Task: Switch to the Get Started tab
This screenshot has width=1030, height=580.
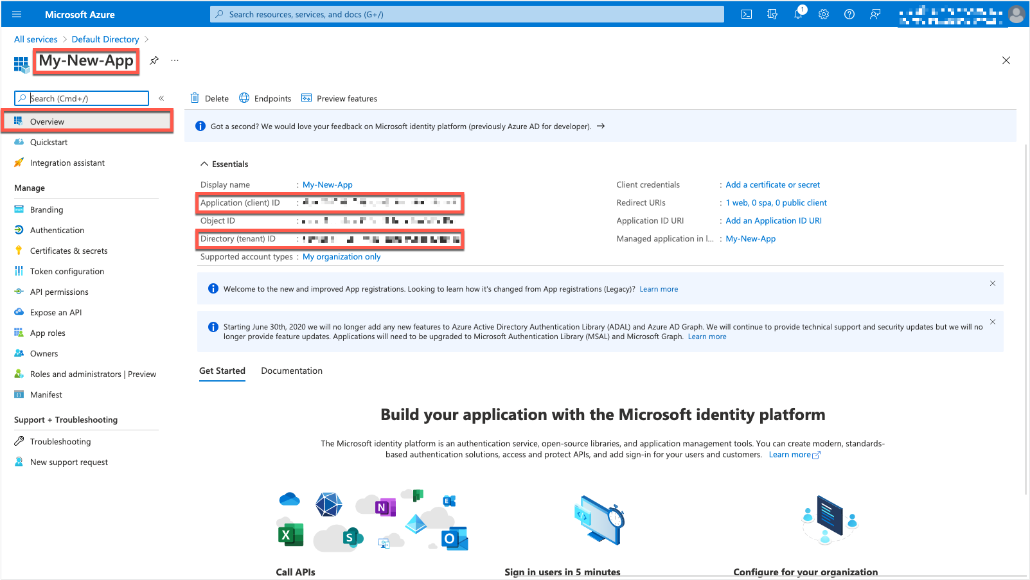Action: point(222,371)
